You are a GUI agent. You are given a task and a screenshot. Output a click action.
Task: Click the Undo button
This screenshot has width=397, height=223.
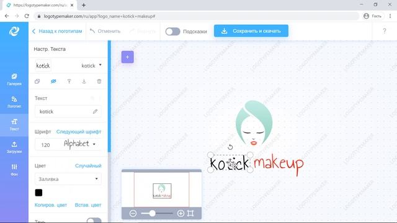[x=105, y=31]
